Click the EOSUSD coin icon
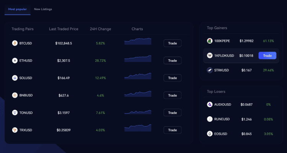 210,133
